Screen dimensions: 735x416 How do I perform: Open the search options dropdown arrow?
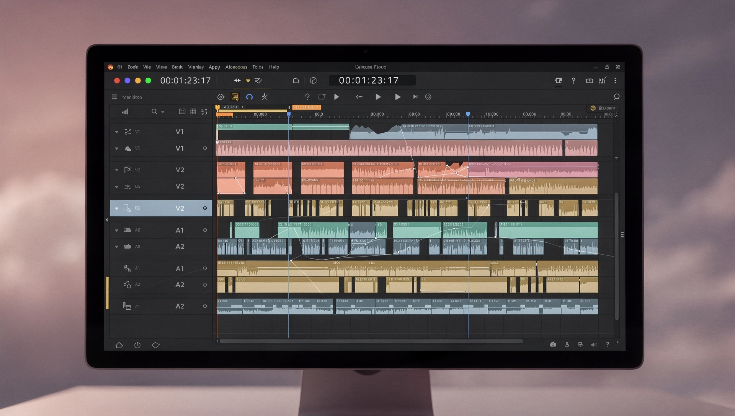click(x=163, y=112)
